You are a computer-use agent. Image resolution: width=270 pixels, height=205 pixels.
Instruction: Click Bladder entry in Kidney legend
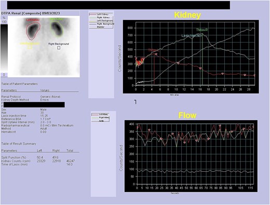pyautogui.click(x=101, y=27)
